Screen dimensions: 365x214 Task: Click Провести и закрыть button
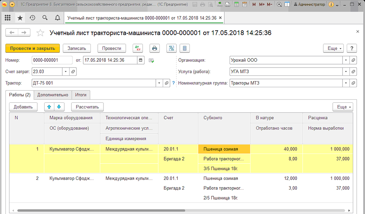click(33, 48)
